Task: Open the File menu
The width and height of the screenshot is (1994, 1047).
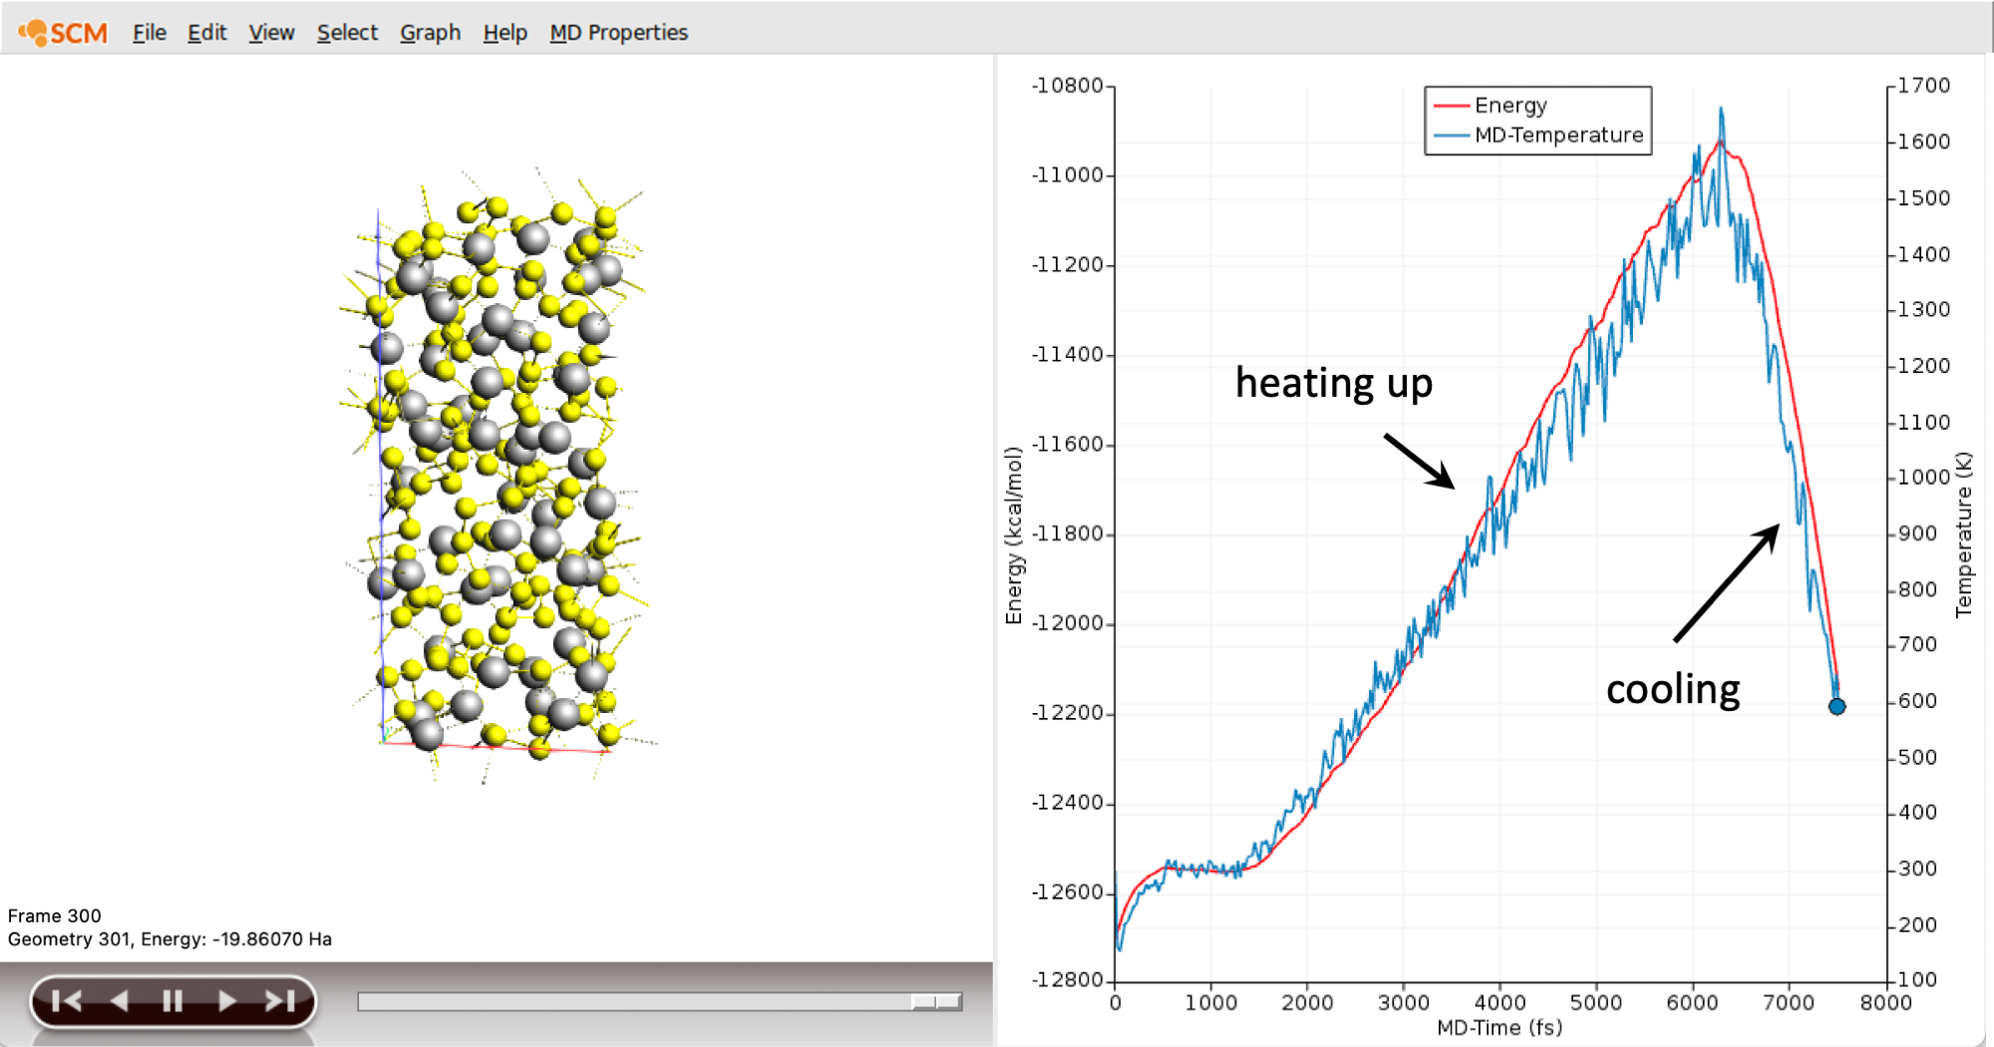Action: pyautogui.click(x=149, y=32)
